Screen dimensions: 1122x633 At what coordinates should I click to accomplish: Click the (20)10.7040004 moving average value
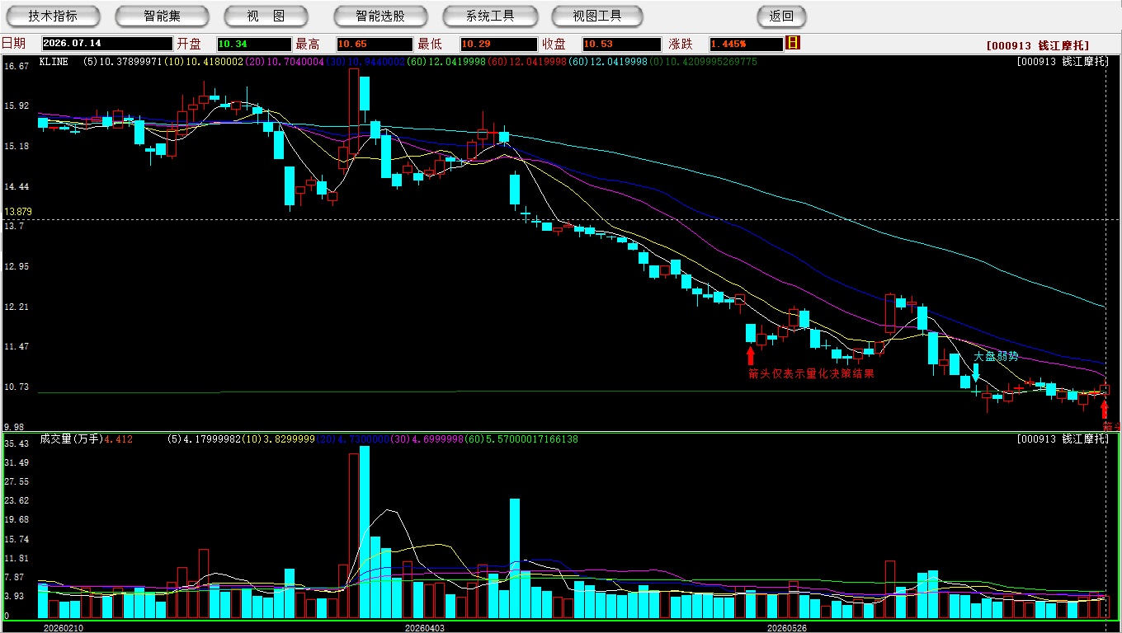point(283,62)
